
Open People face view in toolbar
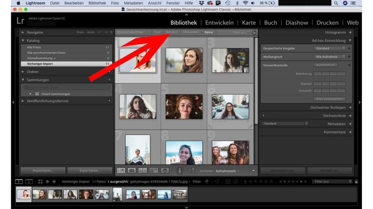coord(165,171)
